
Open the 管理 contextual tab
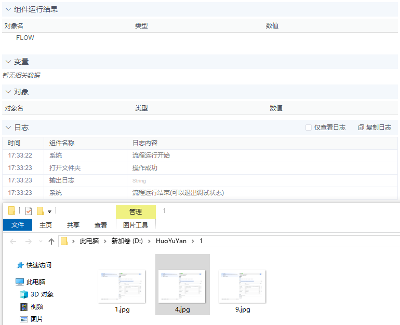136,211
